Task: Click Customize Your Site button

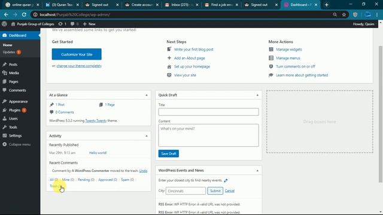Action: click(77, 54)
